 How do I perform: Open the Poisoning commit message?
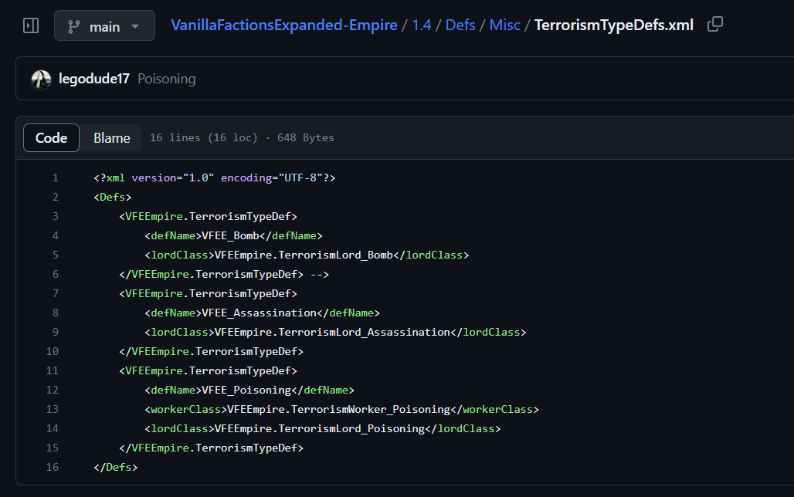[166, 78]
